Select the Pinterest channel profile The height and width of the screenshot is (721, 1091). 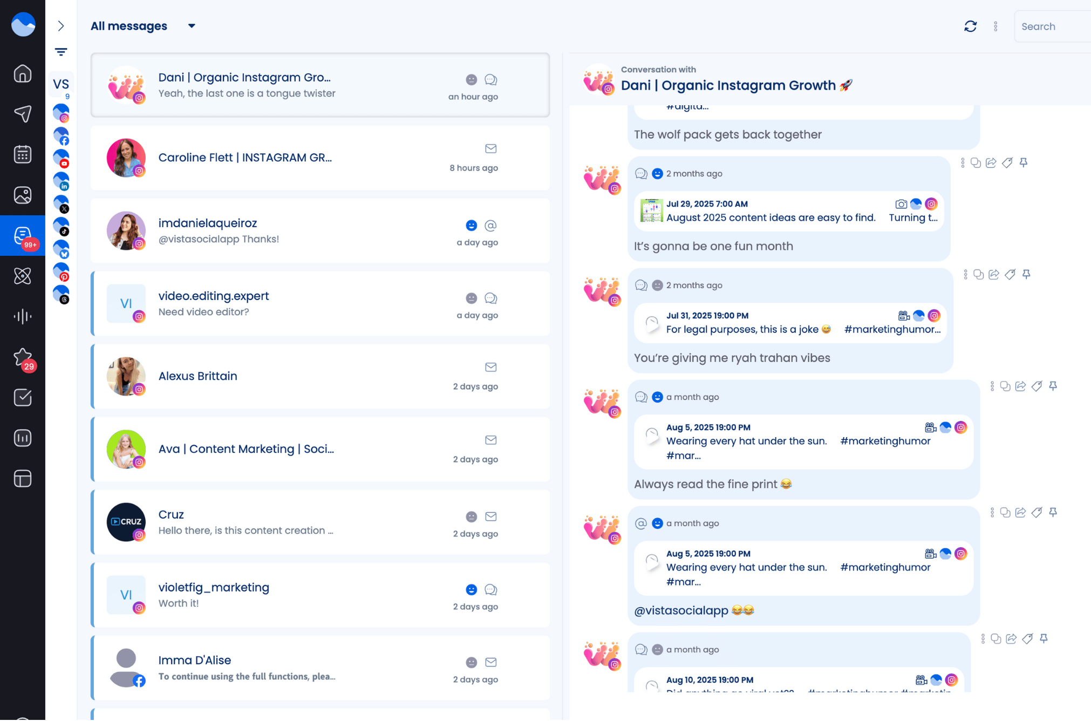click(x=61, y=271)
